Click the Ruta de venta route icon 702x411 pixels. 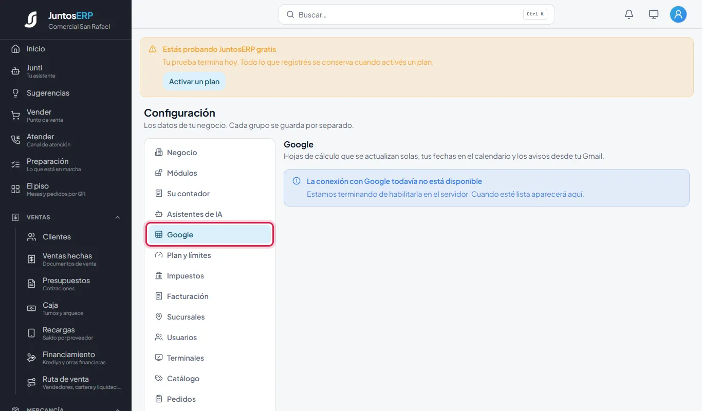pos(31,382)
